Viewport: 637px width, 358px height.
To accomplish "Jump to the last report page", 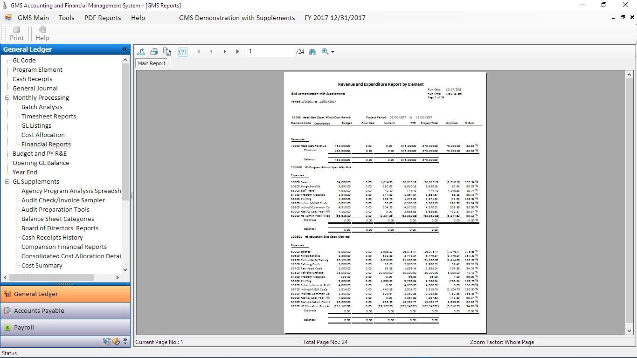I will [238, 52].
